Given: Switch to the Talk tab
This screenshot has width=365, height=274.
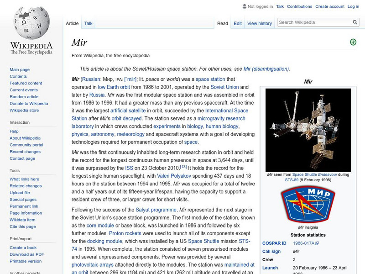Looking at the screenshot, I should [88, 23].
